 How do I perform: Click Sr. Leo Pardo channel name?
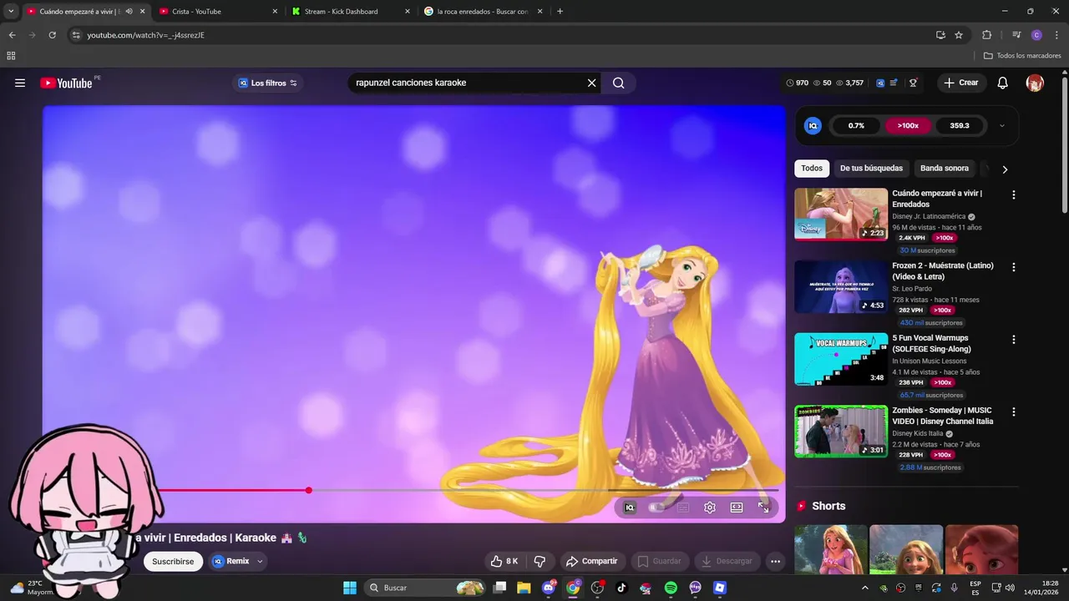pyautogui.click(x=912, y=289)
